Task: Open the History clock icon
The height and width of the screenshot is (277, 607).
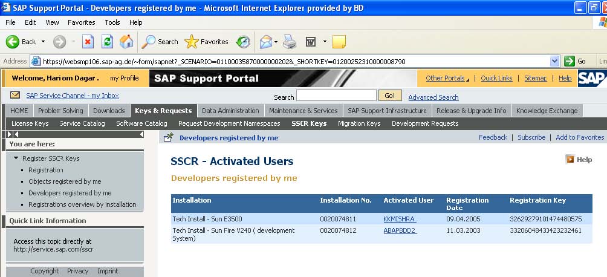Action: coord(243,42)
